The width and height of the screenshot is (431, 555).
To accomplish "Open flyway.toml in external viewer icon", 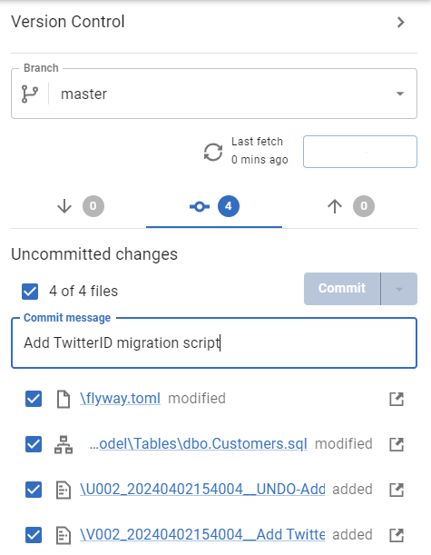I will 397,399.
